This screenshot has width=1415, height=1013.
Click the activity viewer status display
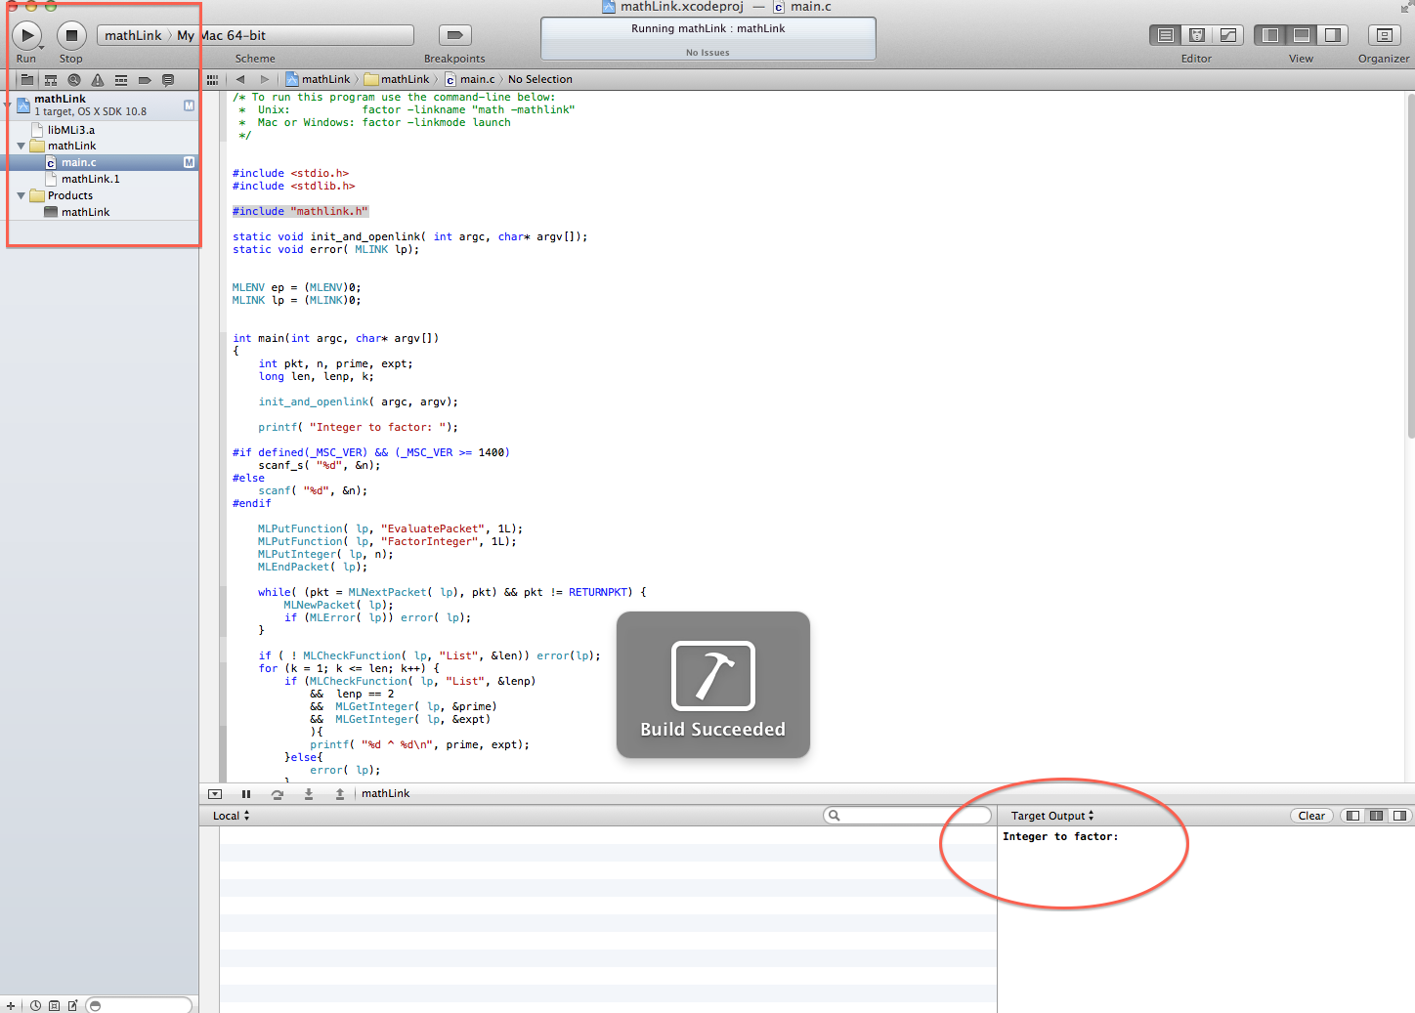point(708,39)
